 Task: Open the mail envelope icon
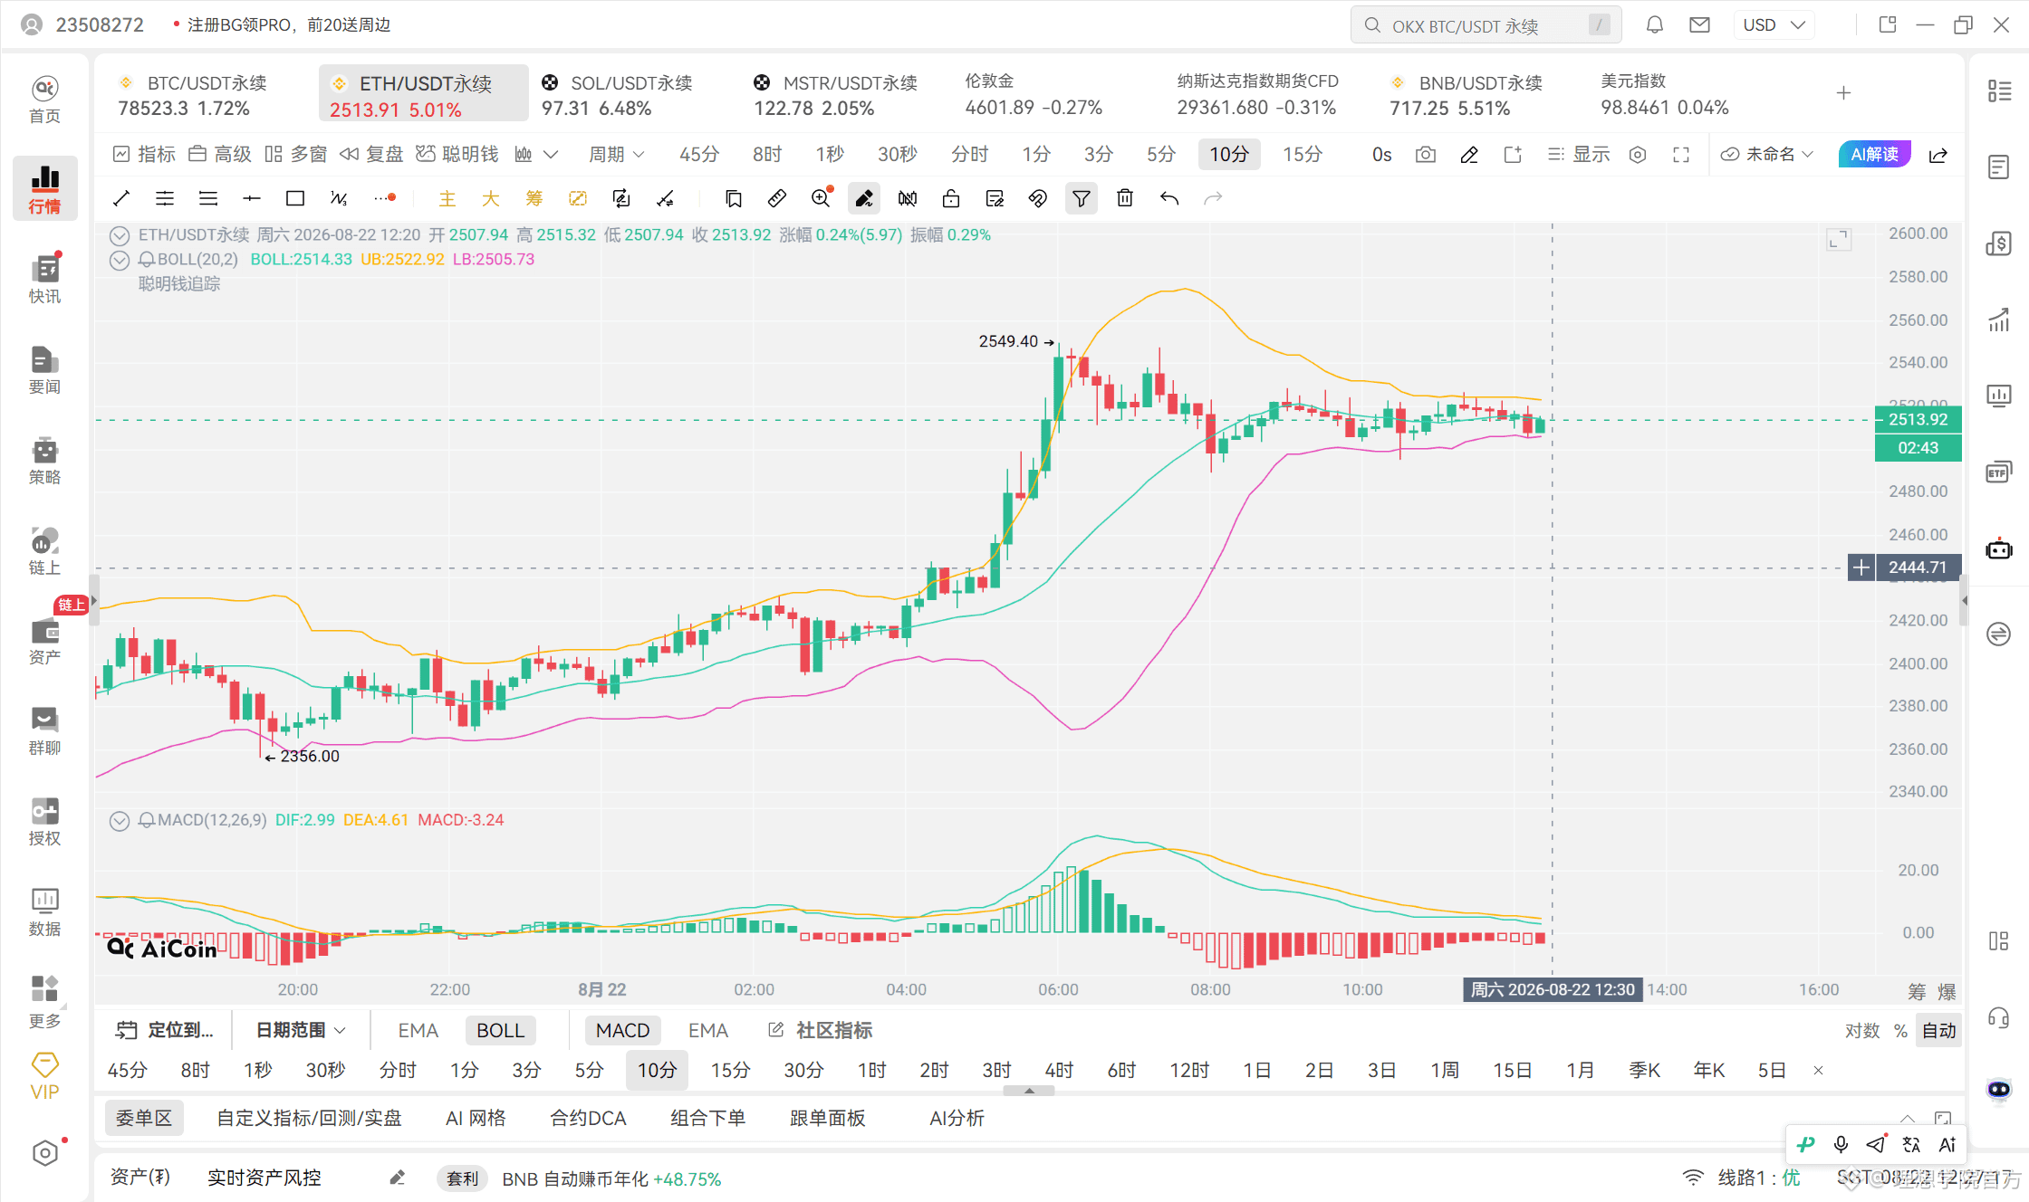[x=1700, y=25]
